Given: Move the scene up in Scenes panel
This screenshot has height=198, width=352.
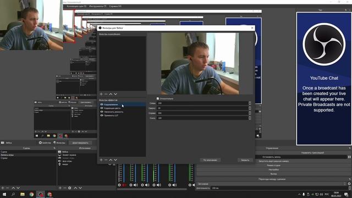Looking at the screenshot, I should point(13,188).
